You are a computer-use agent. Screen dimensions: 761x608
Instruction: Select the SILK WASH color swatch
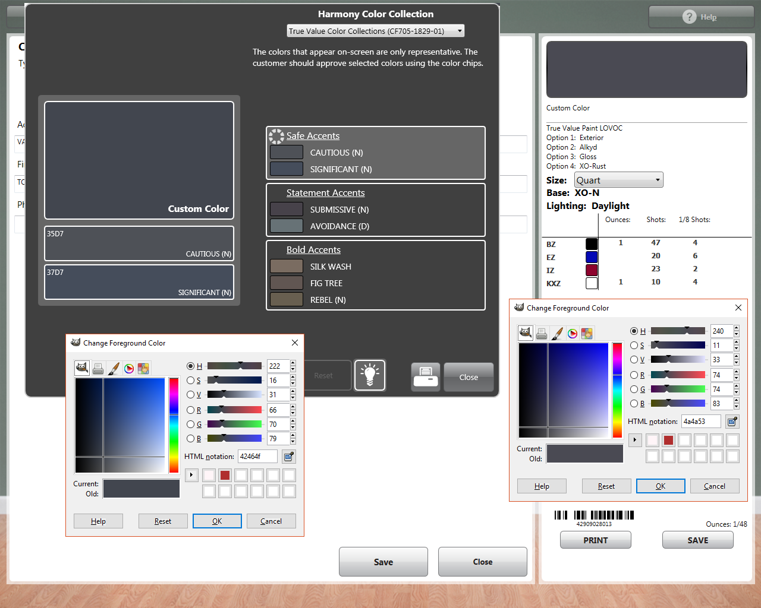287,266
